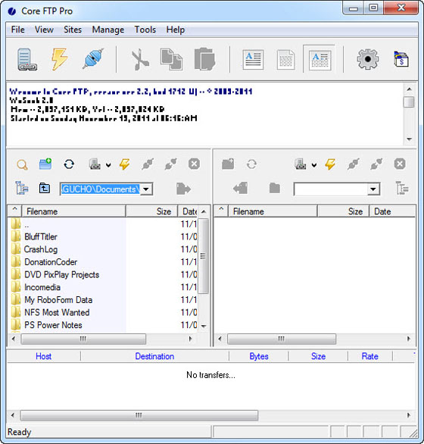Click the blank document edit icon
The image size is (424, 444).
pyautogui.click(x=285, y=59)
